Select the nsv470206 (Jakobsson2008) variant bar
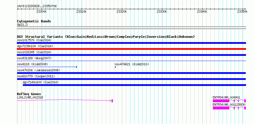Viewport: 254px width, 124px height. coord(131,73)
